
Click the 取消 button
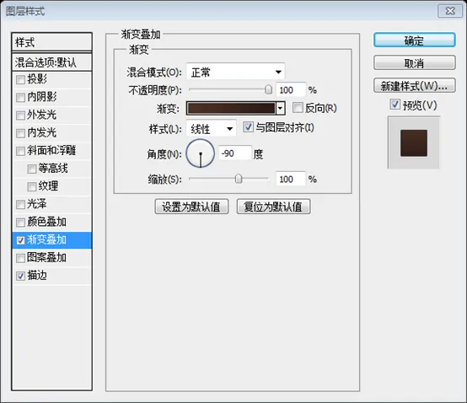414,63
